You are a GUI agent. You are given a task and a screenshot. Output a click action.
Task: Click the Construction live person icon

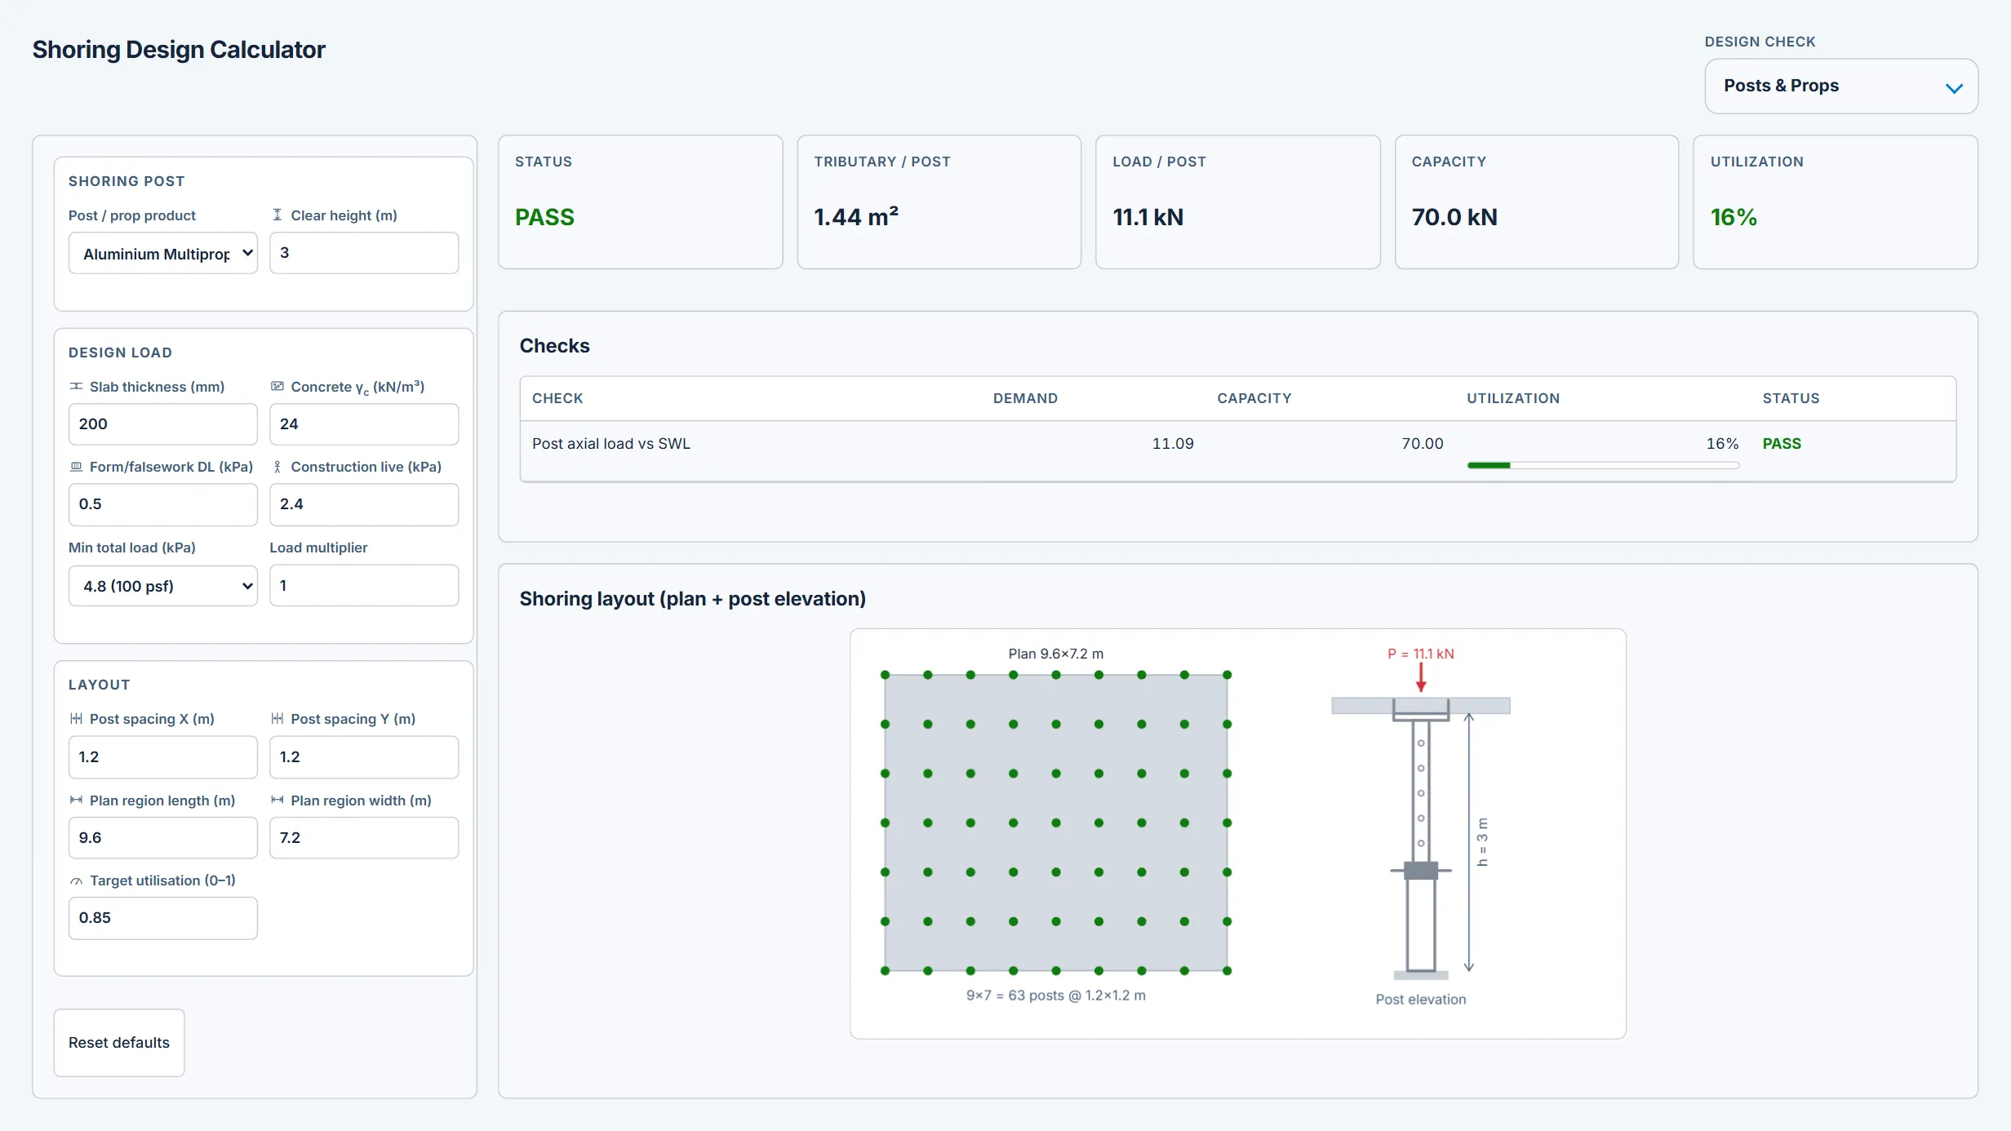coord(277,466)
